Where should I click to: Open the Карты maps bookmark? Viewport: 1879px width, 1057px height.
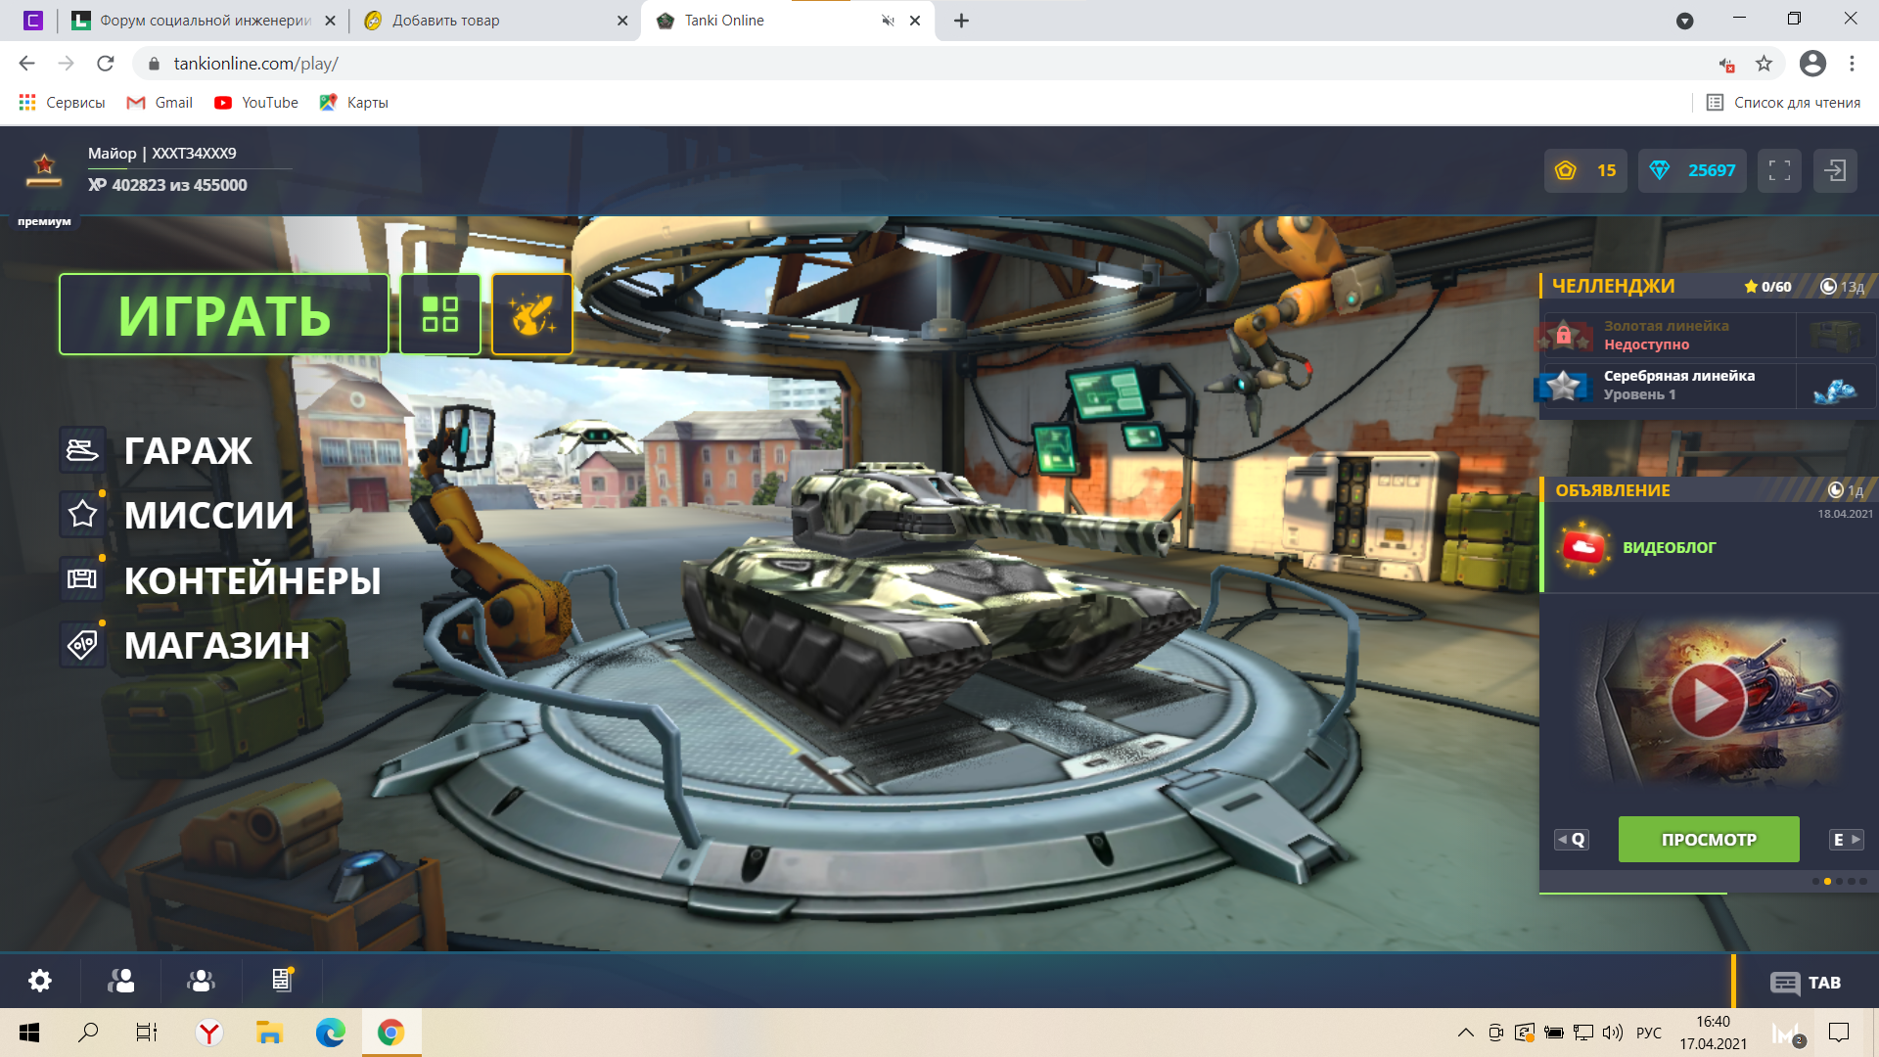coord(353,103)
